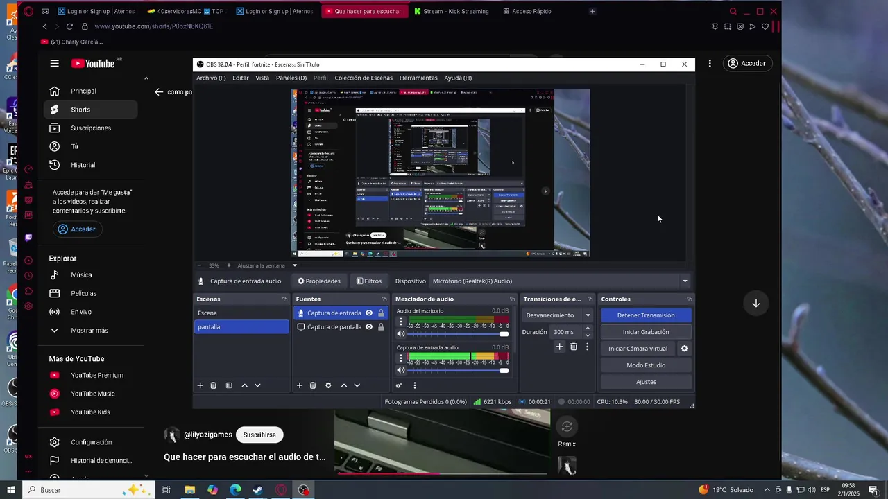Screen dimensions: 888x499
Task: Open Dispositivo dropdown Micrófono (Realtek(R) Audio)
Action: pos(559,281)
